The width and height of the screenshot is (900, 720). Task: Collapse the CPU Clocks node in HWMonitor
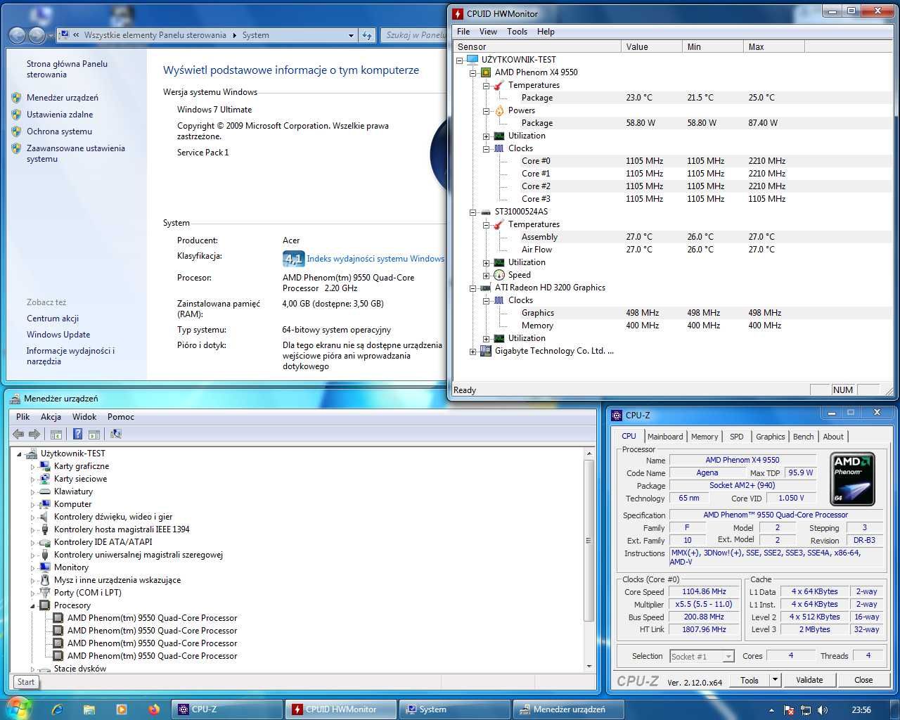point(487,148)
